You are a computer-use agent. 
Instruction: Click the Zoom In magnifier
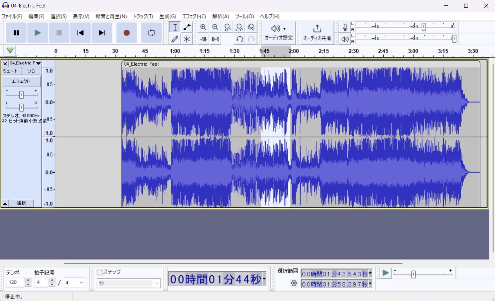click(x=203, y=27)
